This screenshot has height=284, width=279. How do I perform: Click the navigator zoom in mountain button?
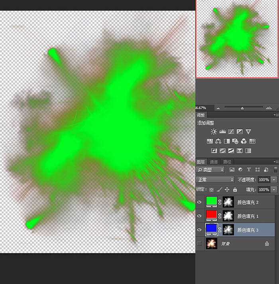tap(269, 108)
